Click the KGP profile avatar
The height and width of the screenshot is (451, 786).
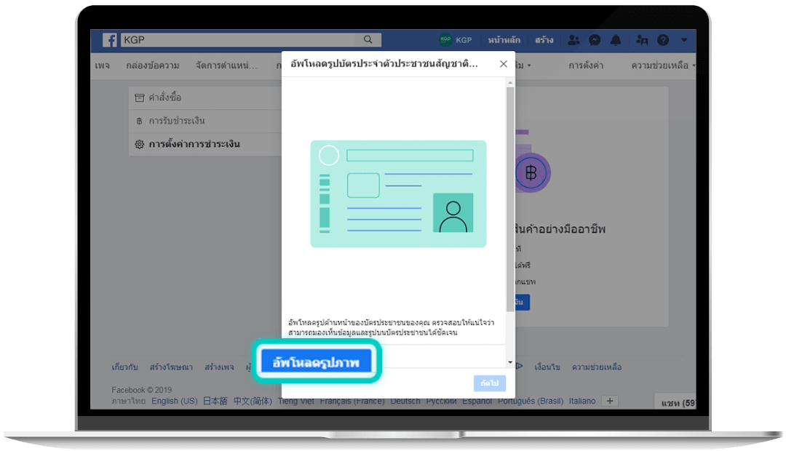pyautogui.click(x=445, y=40)
